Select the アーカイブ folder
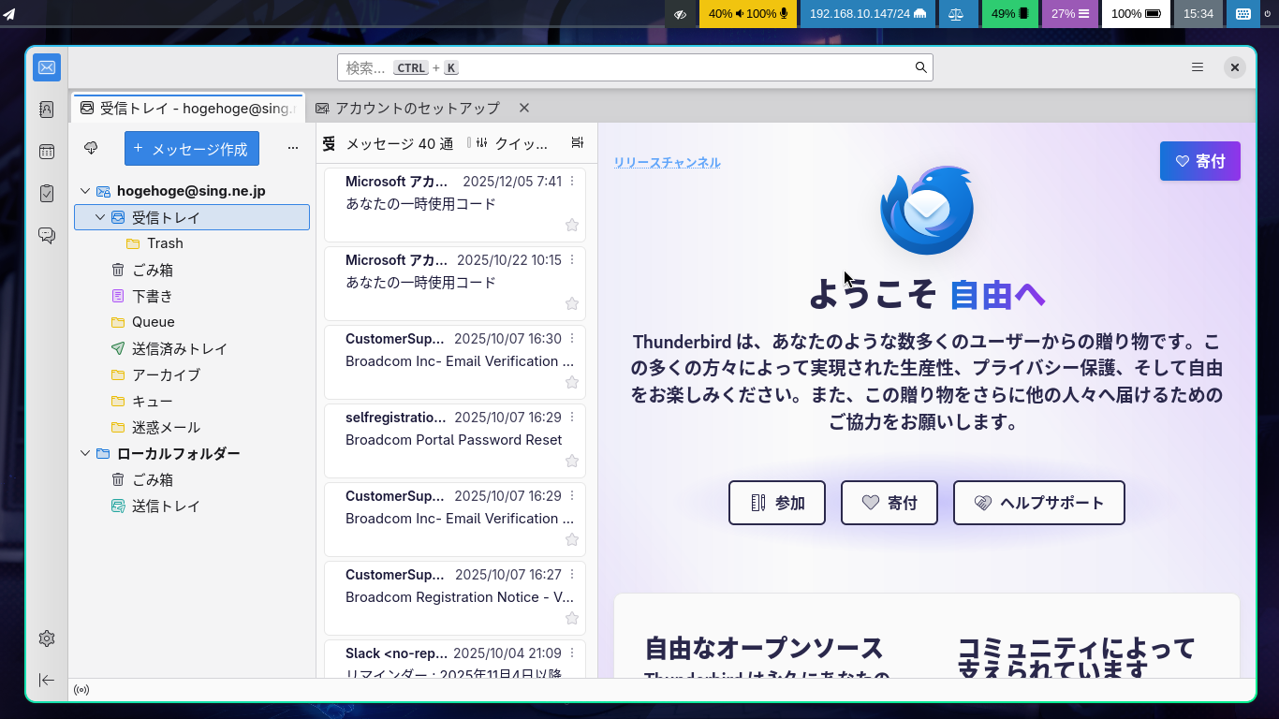 coord(192,374)
